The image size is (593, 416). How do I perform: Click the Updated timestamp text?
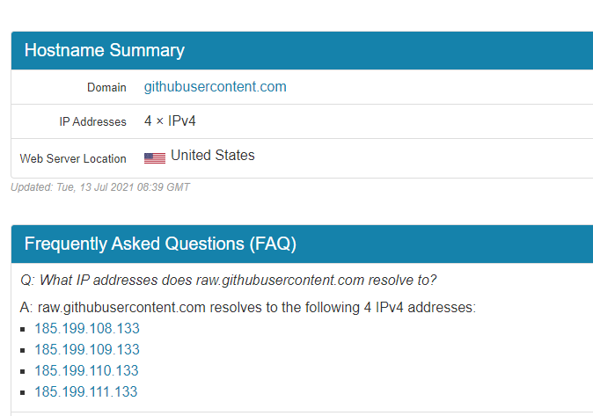(100, 187)
